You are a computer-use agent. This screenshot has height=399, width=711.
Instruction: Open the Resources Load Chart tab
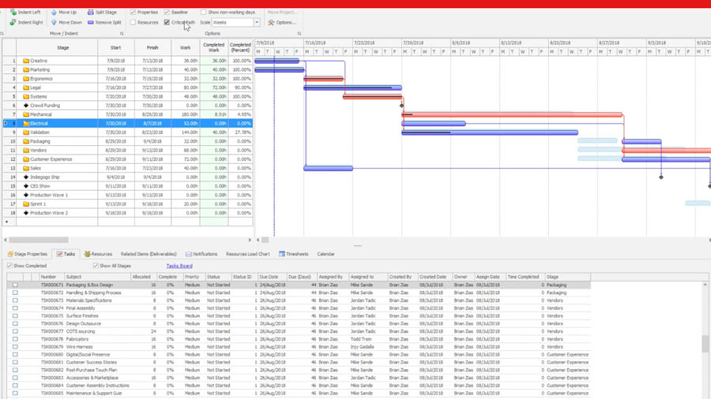click(247, 254)
